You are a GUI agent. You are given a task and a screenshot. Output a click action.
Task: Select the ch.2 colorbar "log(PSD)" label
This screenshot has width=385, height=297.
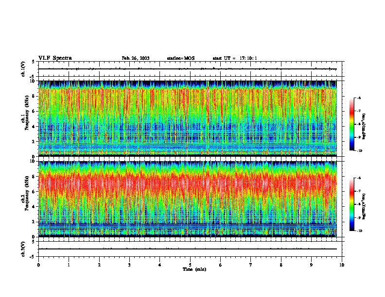click(364, 206)
